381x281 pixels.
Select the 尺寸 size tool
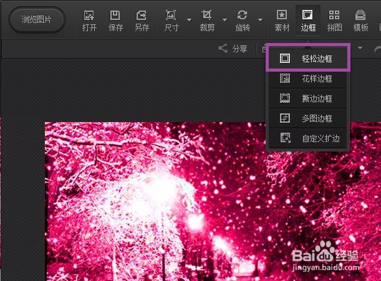(171, 21)
